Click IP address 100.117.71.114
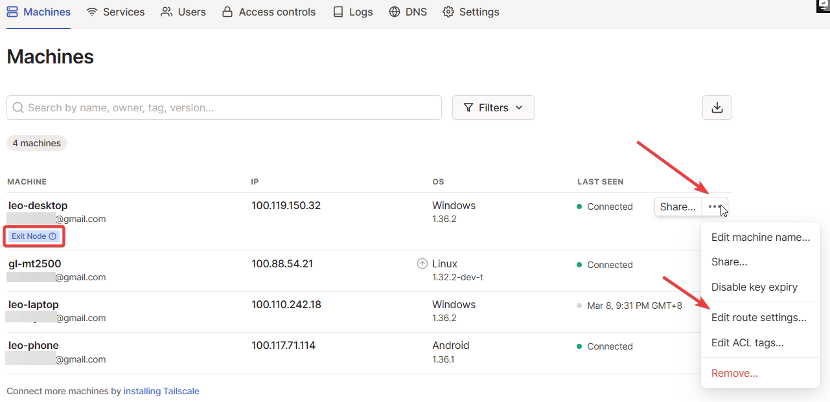Image resolution: width=830 pixels, height=402 pixels. [x=284, y=346]
